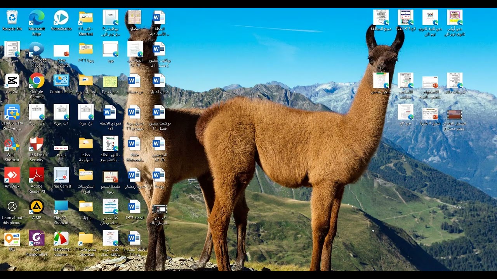Open the Recycle Bin
Viewport: 497px width, 279px height.
tap(12, 18)
